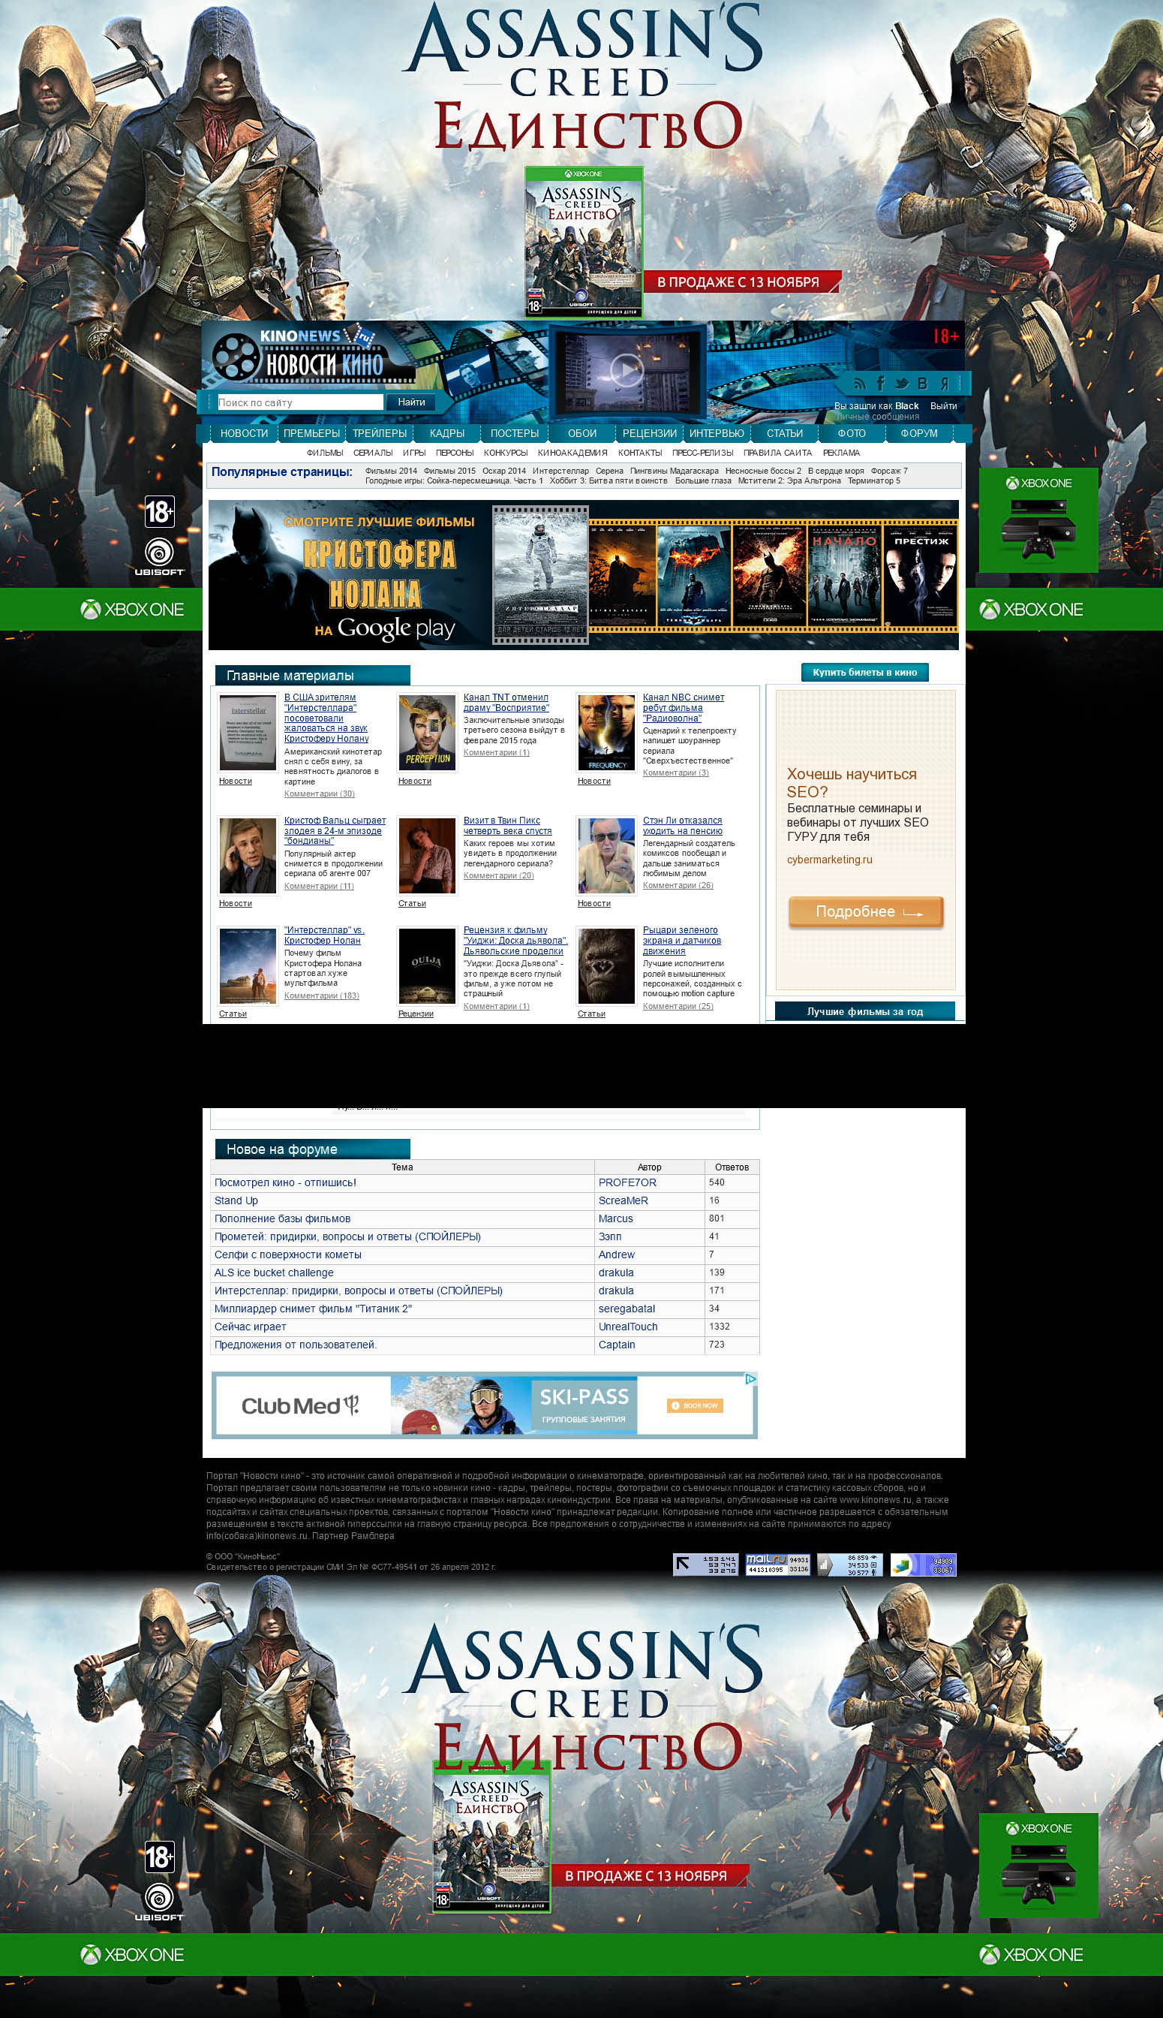Open the Christoph Waltz photo thumbnail

(248, 855)
